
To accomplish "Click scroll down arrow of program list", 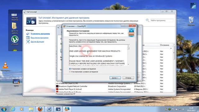I will tap(174, 91).
